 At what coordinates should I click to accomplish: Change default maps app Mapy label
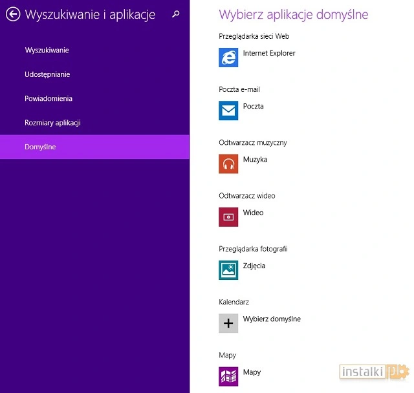click(x=252, y=372)
